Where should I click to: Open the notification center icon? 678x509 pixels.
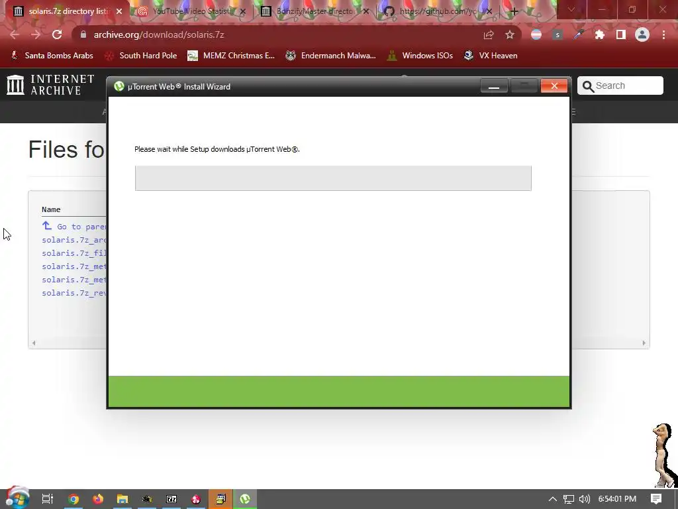click(656, 499)
